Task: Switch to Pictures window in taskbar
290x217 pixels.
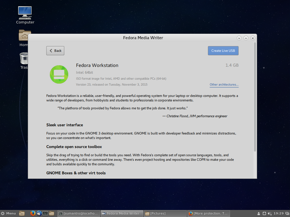Action: [x=165, y=214]
